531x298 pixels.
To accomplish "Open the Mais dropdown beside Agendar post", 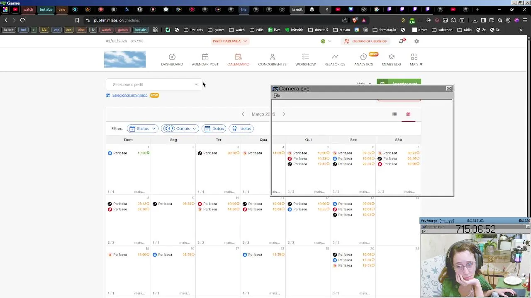I will point(364,84).
